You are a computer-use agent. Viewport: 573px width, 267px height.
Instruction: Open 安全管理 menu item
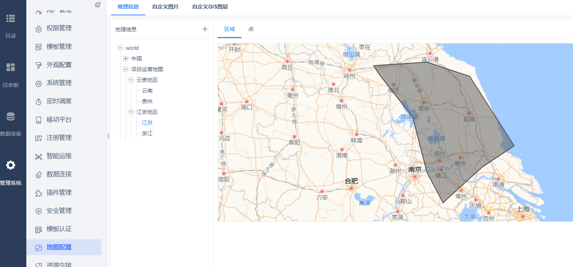point(64,211)
